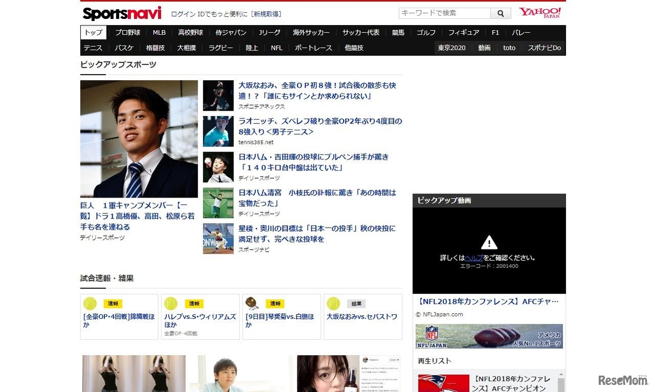Open the AFCチャンピオン playlist item title
Image resolution: width=655 pixels, height=392 pixels.
511,383
